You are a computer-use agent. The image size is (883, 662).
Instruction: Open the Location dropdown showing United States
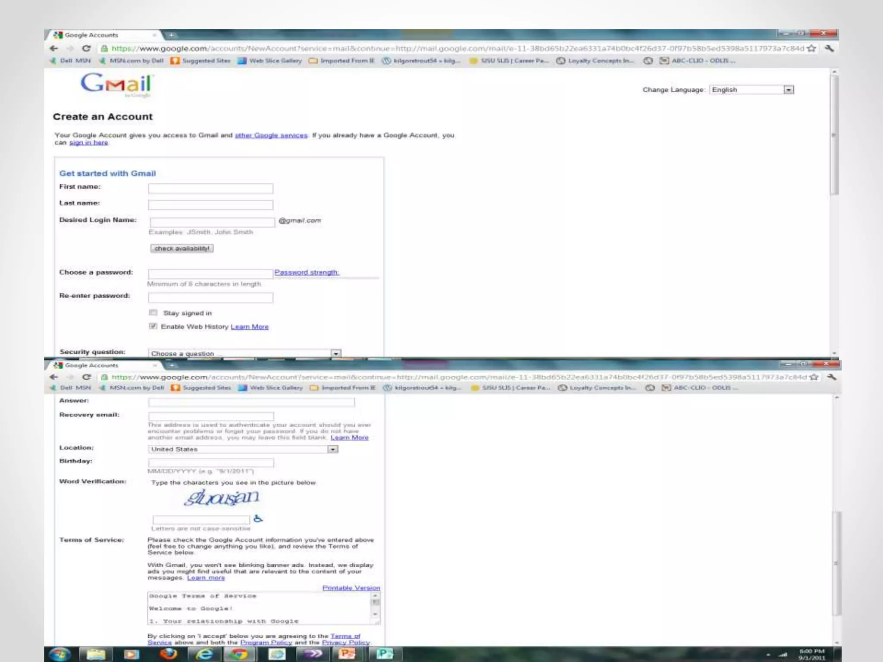click(x=332, y=449)
